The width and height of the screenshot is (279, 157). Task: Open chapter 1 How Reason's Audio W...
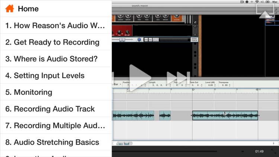tap(56, 25)
